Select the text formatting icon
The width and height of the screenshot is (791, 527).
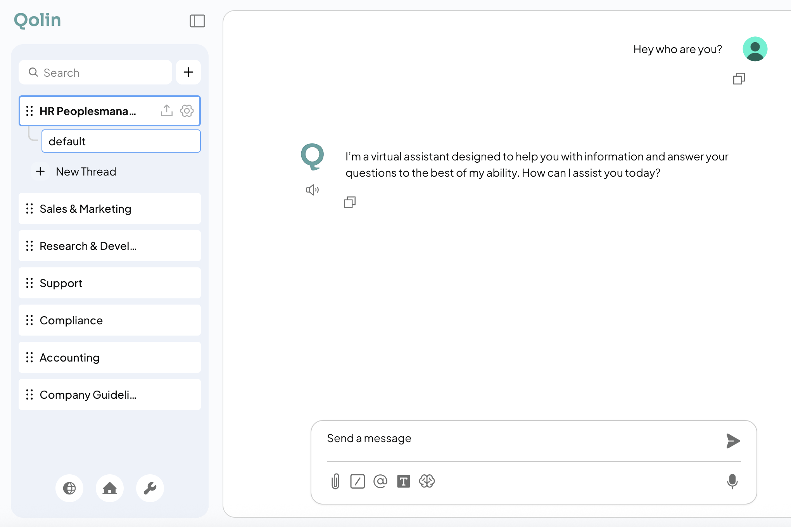pos(404,481)
